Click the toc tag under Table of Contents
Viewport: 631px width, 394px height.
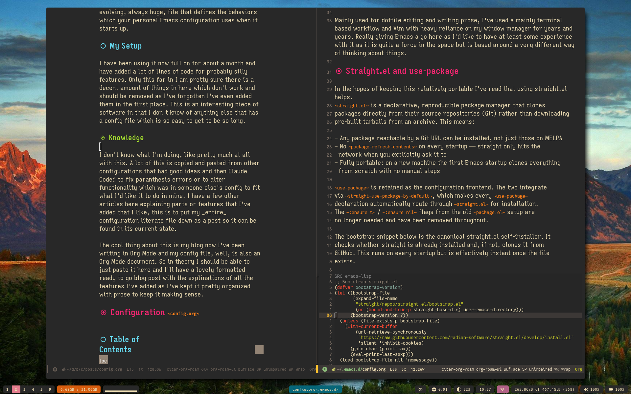tap(103, 361)
